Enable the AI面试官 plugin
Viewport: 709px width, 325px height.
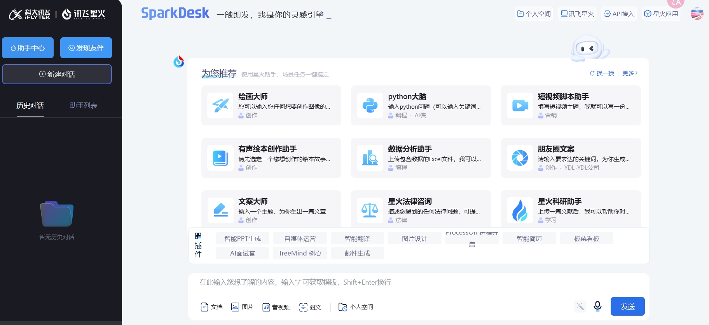(x=243, y=253)
